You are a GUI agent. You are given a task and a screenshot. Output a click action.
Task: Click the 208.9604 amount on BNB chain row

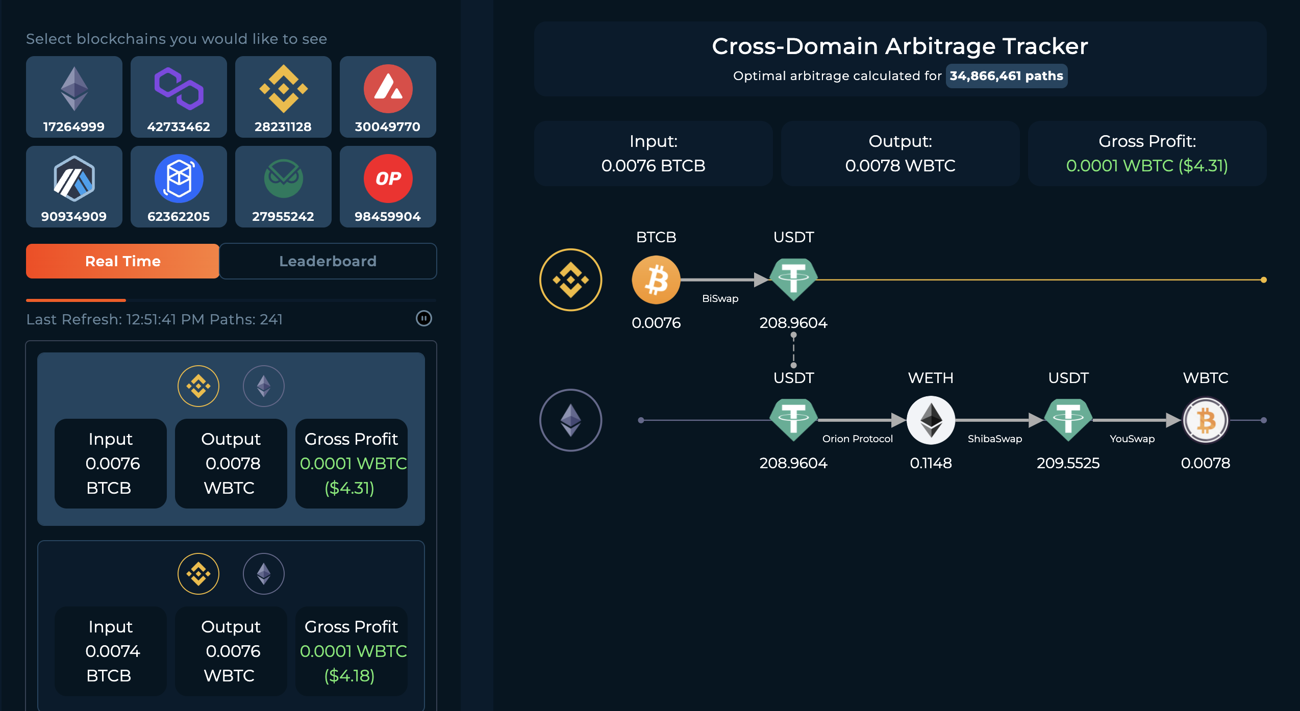click(x=793, y=323)
